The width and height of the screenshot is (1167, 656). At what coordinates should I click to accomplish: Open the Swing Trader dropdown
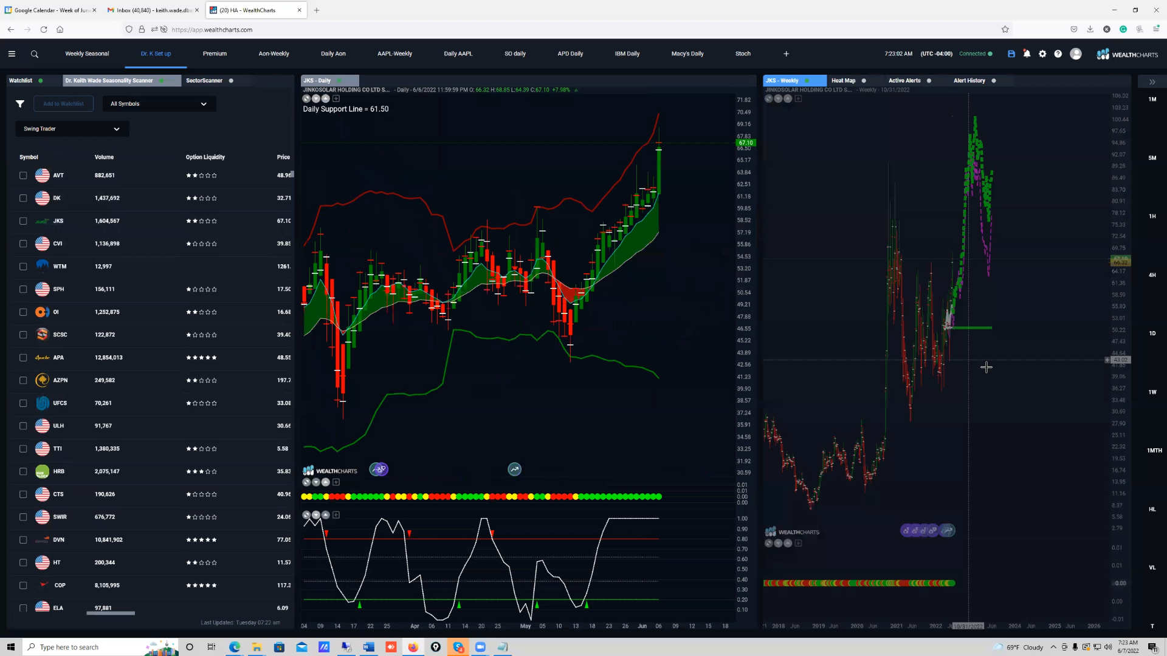click(x=72, y=129)
